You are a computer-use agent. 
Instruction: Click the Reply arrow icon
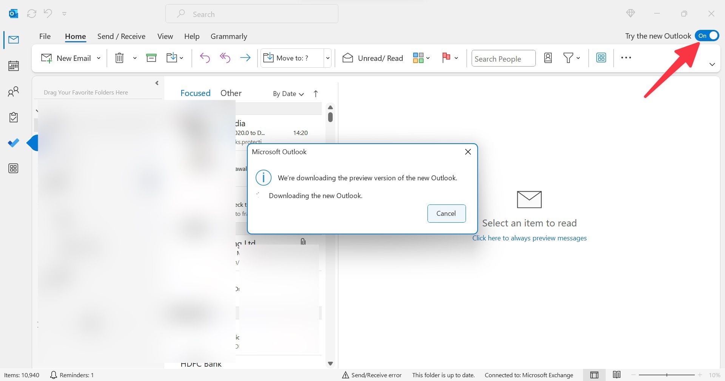click(x=205, y=58)
